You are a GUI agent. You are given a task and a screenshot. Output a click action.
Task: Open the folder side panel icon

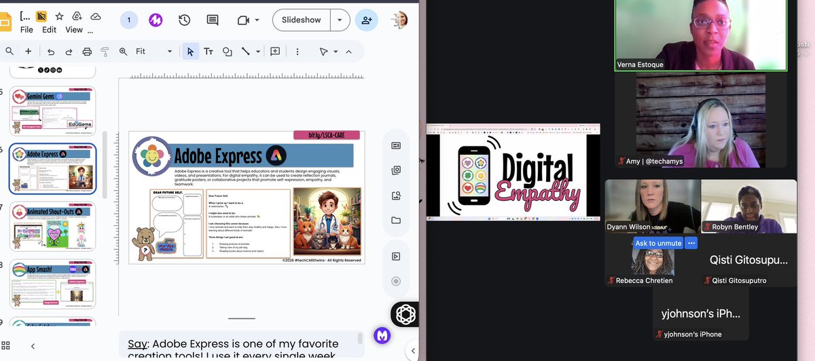[x=396, y=220]
